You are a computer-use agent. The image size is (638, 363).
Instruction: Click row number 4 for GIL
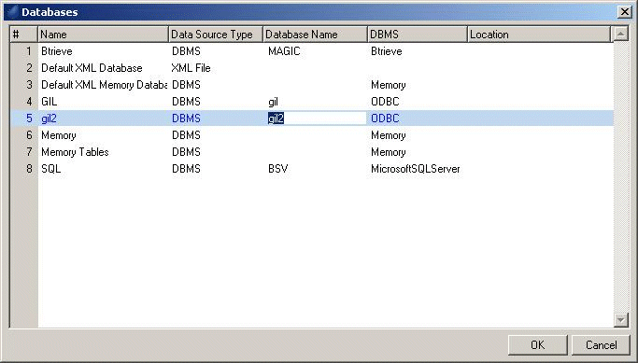pos(29,102)
